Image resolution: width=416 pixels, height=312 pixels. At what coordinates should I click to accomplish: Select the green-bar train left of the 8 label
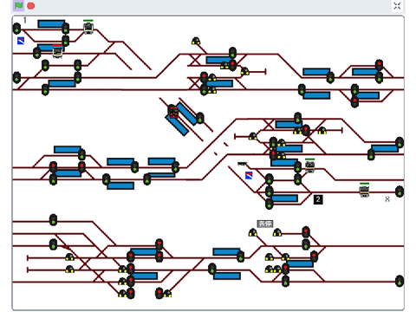pos(364,191)
